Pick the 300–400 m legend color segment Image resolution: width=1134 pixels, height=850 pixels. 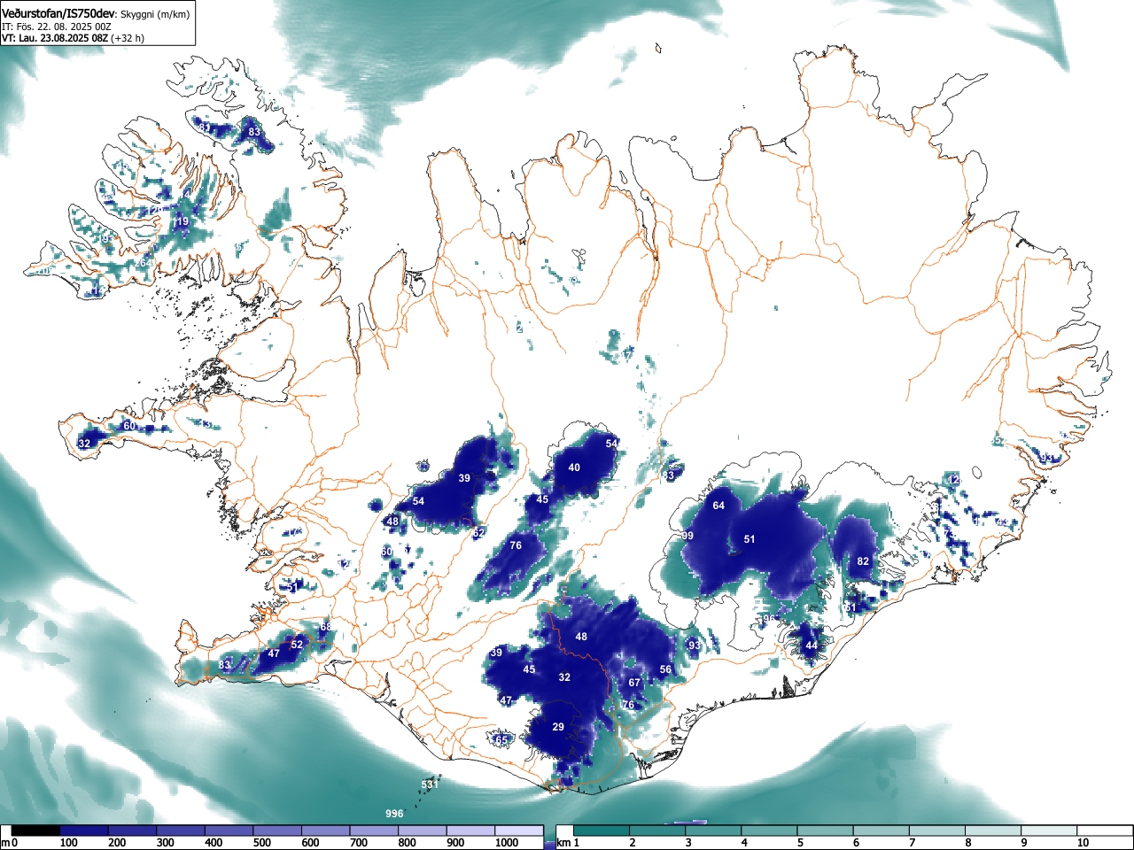pyautogui.click(x=181, y=831)
